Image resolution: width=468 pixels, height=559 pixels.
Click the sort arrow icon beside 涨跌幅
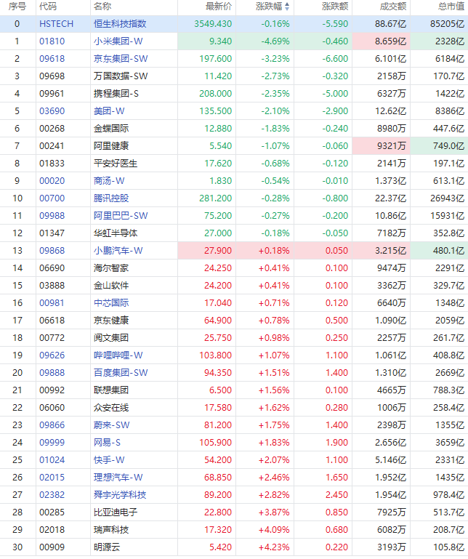pyautogui.click(x=287, y=7)
